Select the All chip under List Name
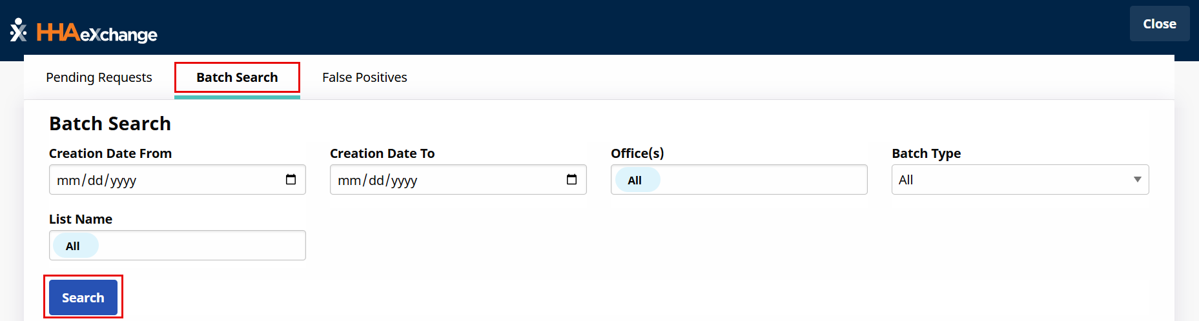 [73, 246]
